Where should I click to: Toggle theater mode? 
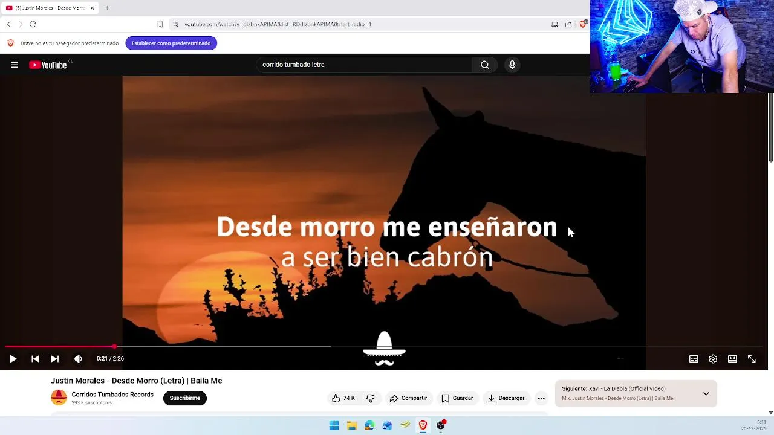pyautogui.click(x=732, y=358)
